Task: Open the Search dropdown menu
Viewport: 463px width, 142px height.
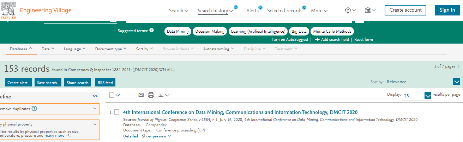Action: [179, 11]
